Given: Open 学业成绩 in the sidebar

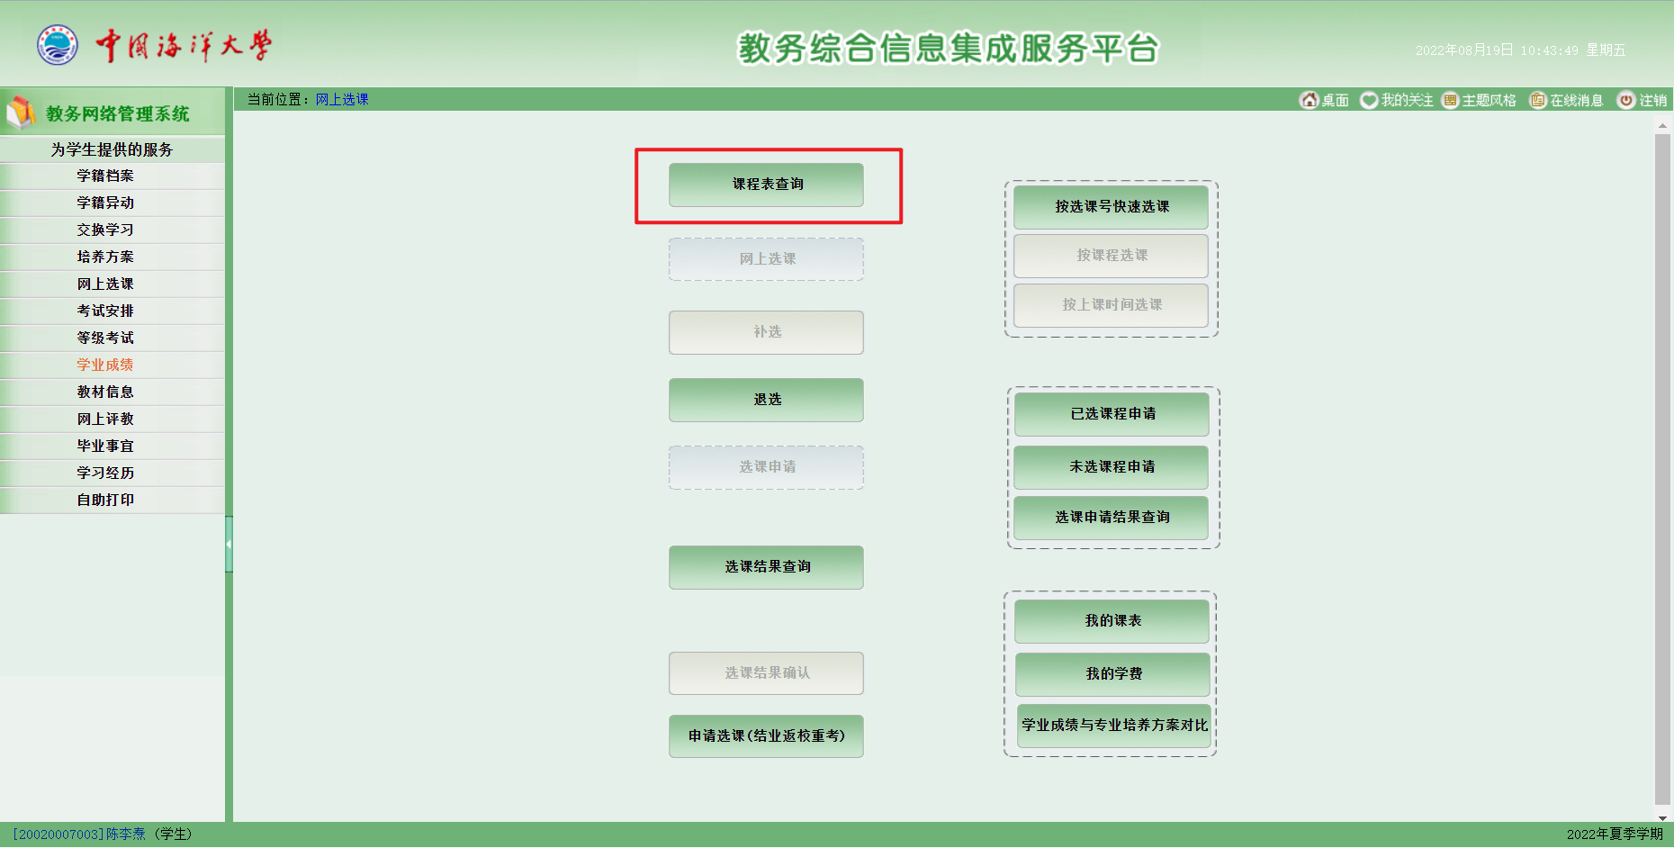Looking at the screenshot, I should (105, 365).
